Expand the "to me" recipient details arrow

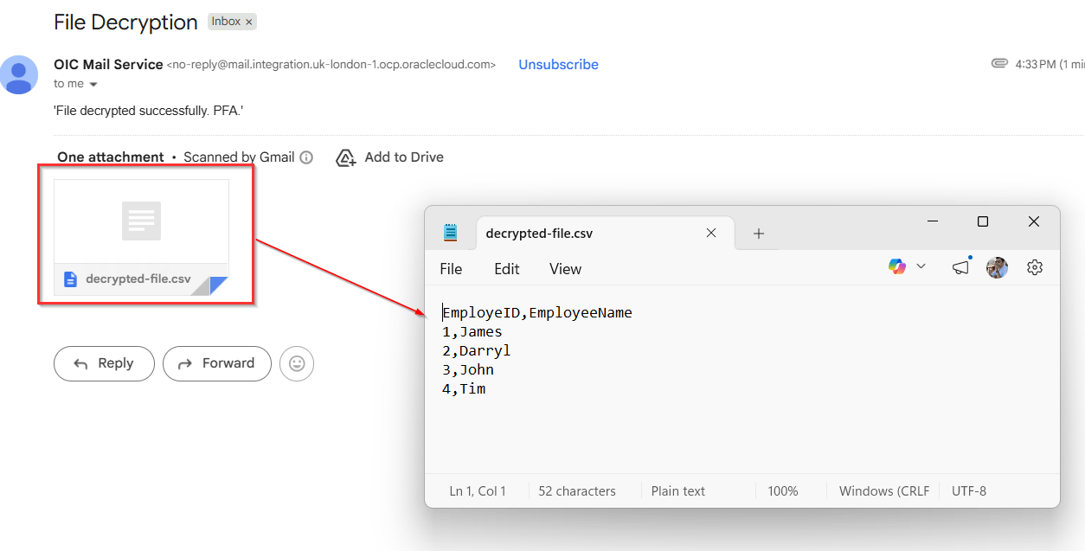(93, 85)
